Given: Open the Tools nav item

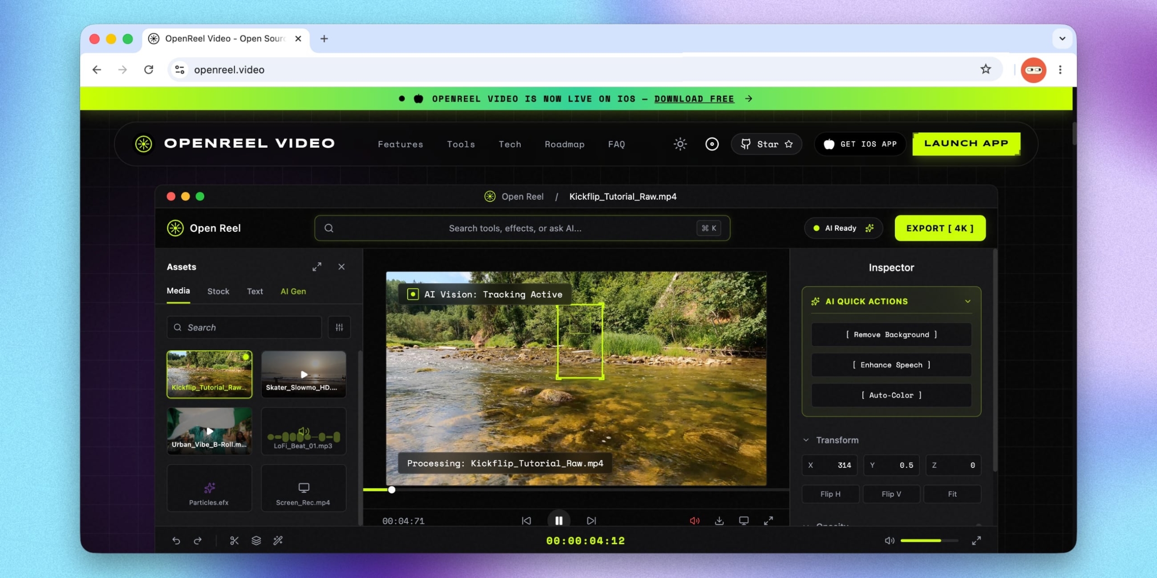Looking at the screenshot, I should pyautogui.click(x=461, y=144).
